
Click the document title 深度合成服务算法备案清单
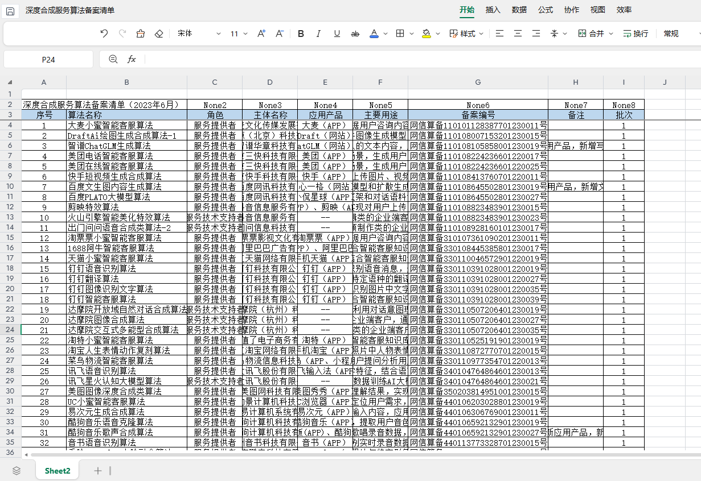(70, 11)
